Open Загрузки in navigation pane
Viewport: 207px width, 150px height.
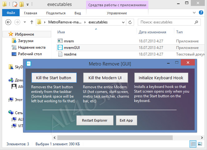point(26,41)
